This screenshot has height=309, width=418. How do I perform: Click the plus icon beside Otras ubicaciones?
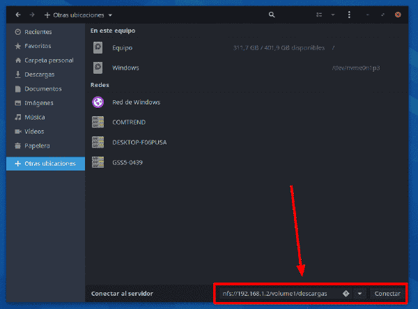click(18, 164)
